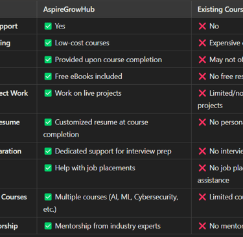Click the red cross by No job placement
This screenshot has width=243, height=237.
pos(202,168)
